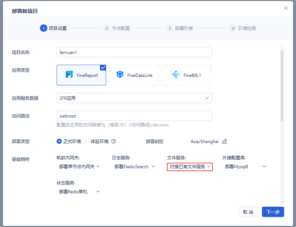The image size is (296, 227).
Task: Click the 部署时区 label
Action: pyautogui.click(x=155, y=142)
